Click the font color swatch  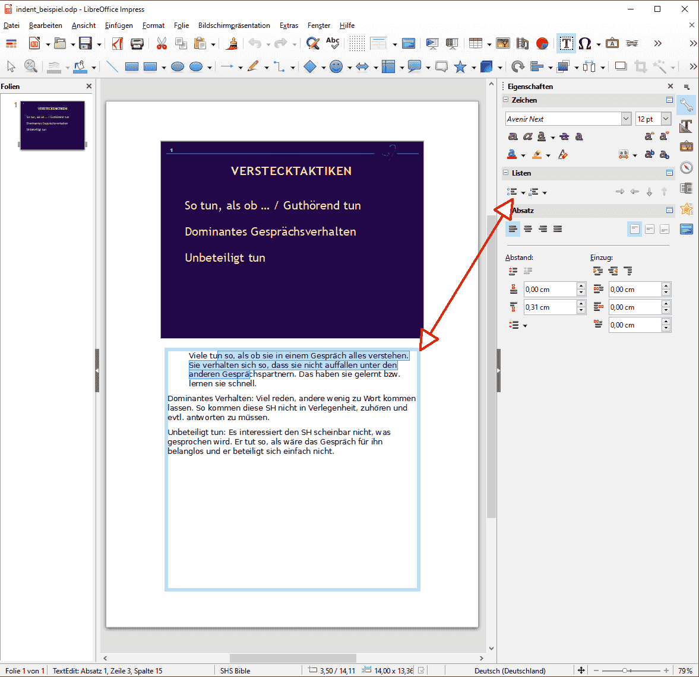tap(512, 155)
